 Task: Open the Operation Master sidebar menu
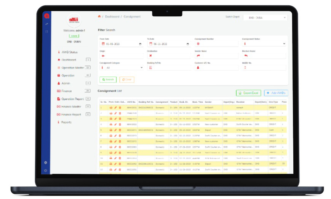point(73,68)
